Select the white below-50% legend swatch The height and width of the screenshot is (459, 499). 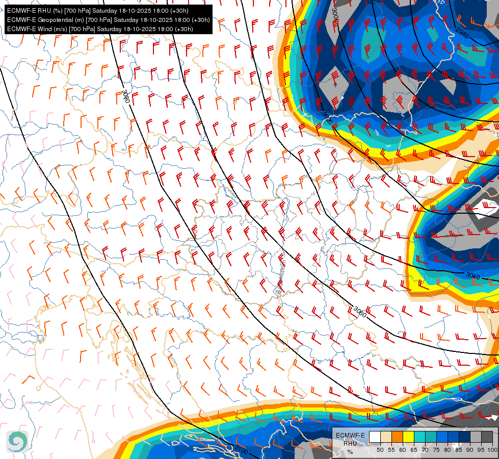[x=375, y=437]
